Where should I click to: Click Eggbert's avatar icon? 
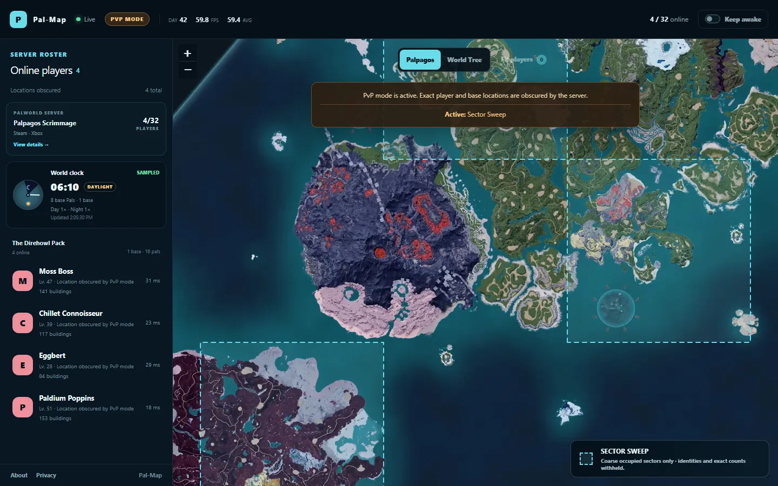pos(23,365)
